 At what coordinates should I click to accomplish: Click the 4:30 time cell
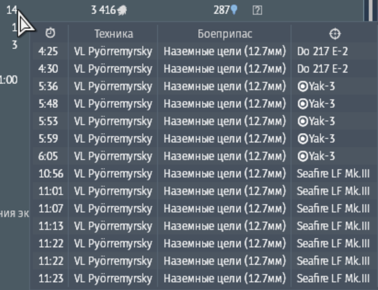48,69
